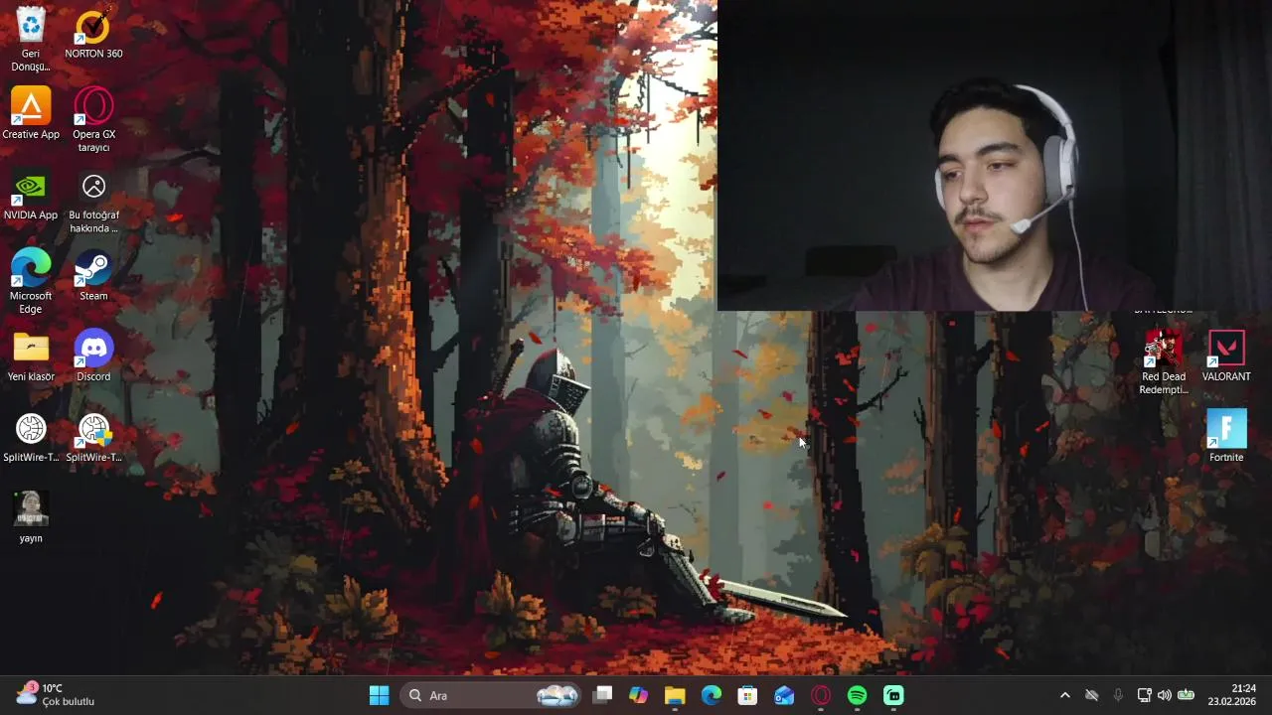The height and width of the screenshot is (715, 1272).
Task: Select the VALORANT desktop shortcut
Action: click(1226, 356)
